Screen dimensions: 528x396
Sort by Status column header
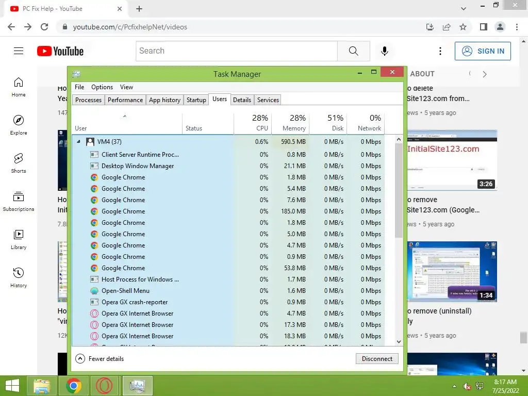pos(208,123)
